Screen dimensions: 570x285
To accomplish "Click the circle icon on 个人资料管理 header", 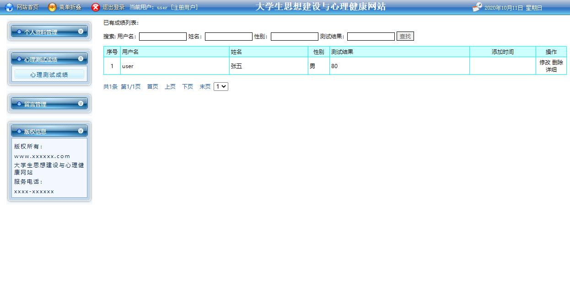I will (x=19, y=31).
